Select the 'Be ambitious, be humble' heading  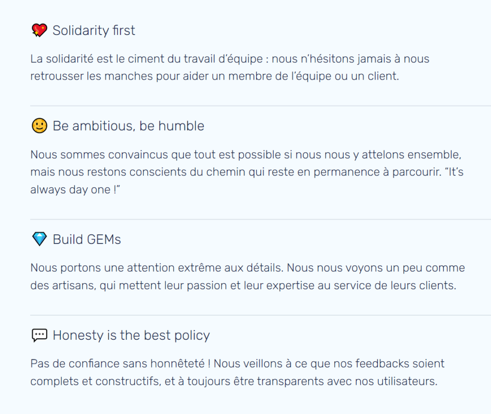[x=129, y=126]
